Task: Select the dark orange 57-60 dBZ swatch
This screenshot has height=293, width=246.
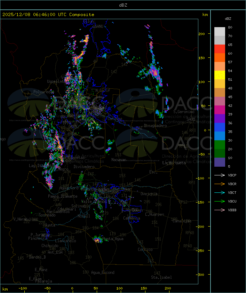Action: coord(220,57)
